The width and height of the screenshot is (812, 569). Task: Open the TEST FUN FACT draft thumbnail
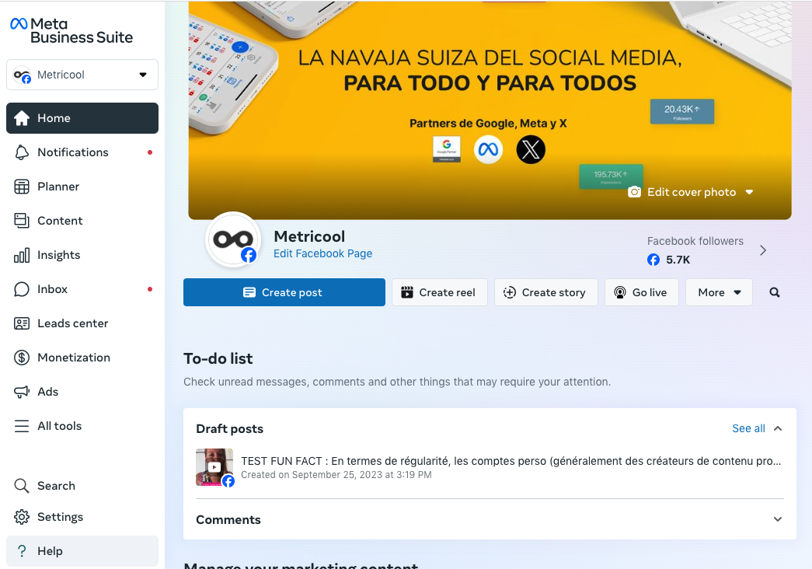pyautogui.click(x=214, y=467)
